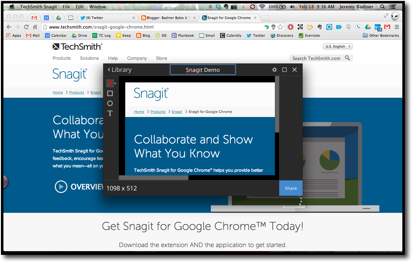Open the Window menu
The width and height of the screenshot is (412, 262).
[x=98, y=7]
